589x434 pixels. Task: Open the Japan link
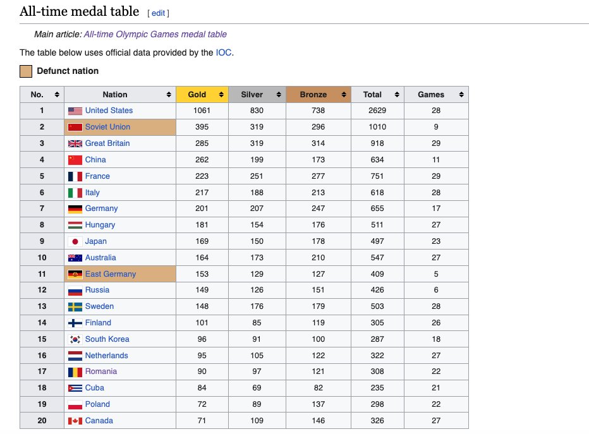click(x=96, y=241)
